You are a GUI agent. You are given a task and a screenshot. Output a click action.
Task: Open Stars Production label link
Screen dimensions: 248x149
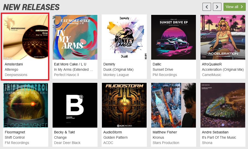pyautogui.click(x=166, y=143)
